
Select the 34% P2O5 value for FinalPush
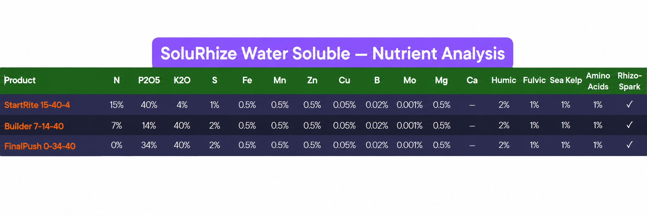[x=149, y=145]
